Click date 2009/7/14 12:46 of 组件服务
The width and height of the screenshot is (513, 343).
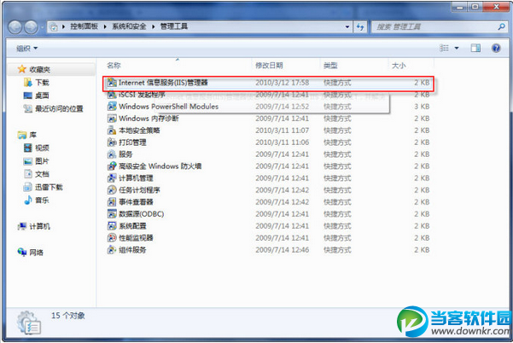282,250
